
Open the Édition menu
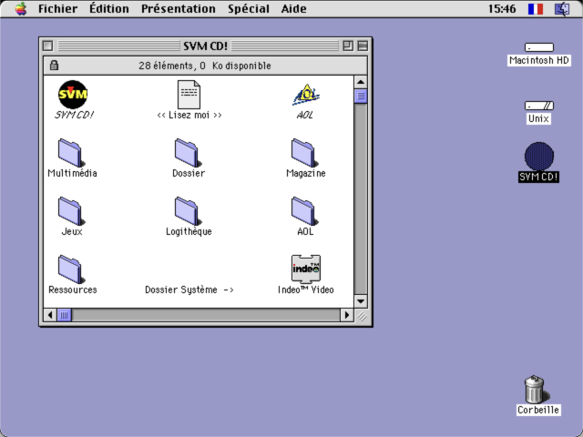(x=109, y=8)
